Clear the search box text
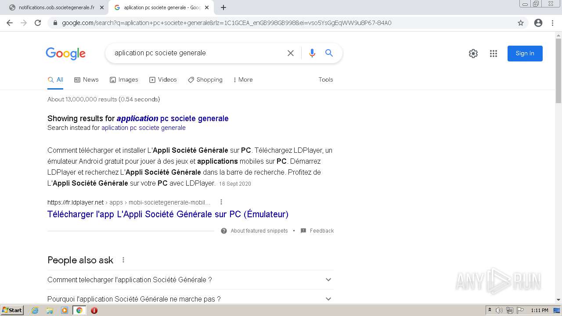 point(291,53)
